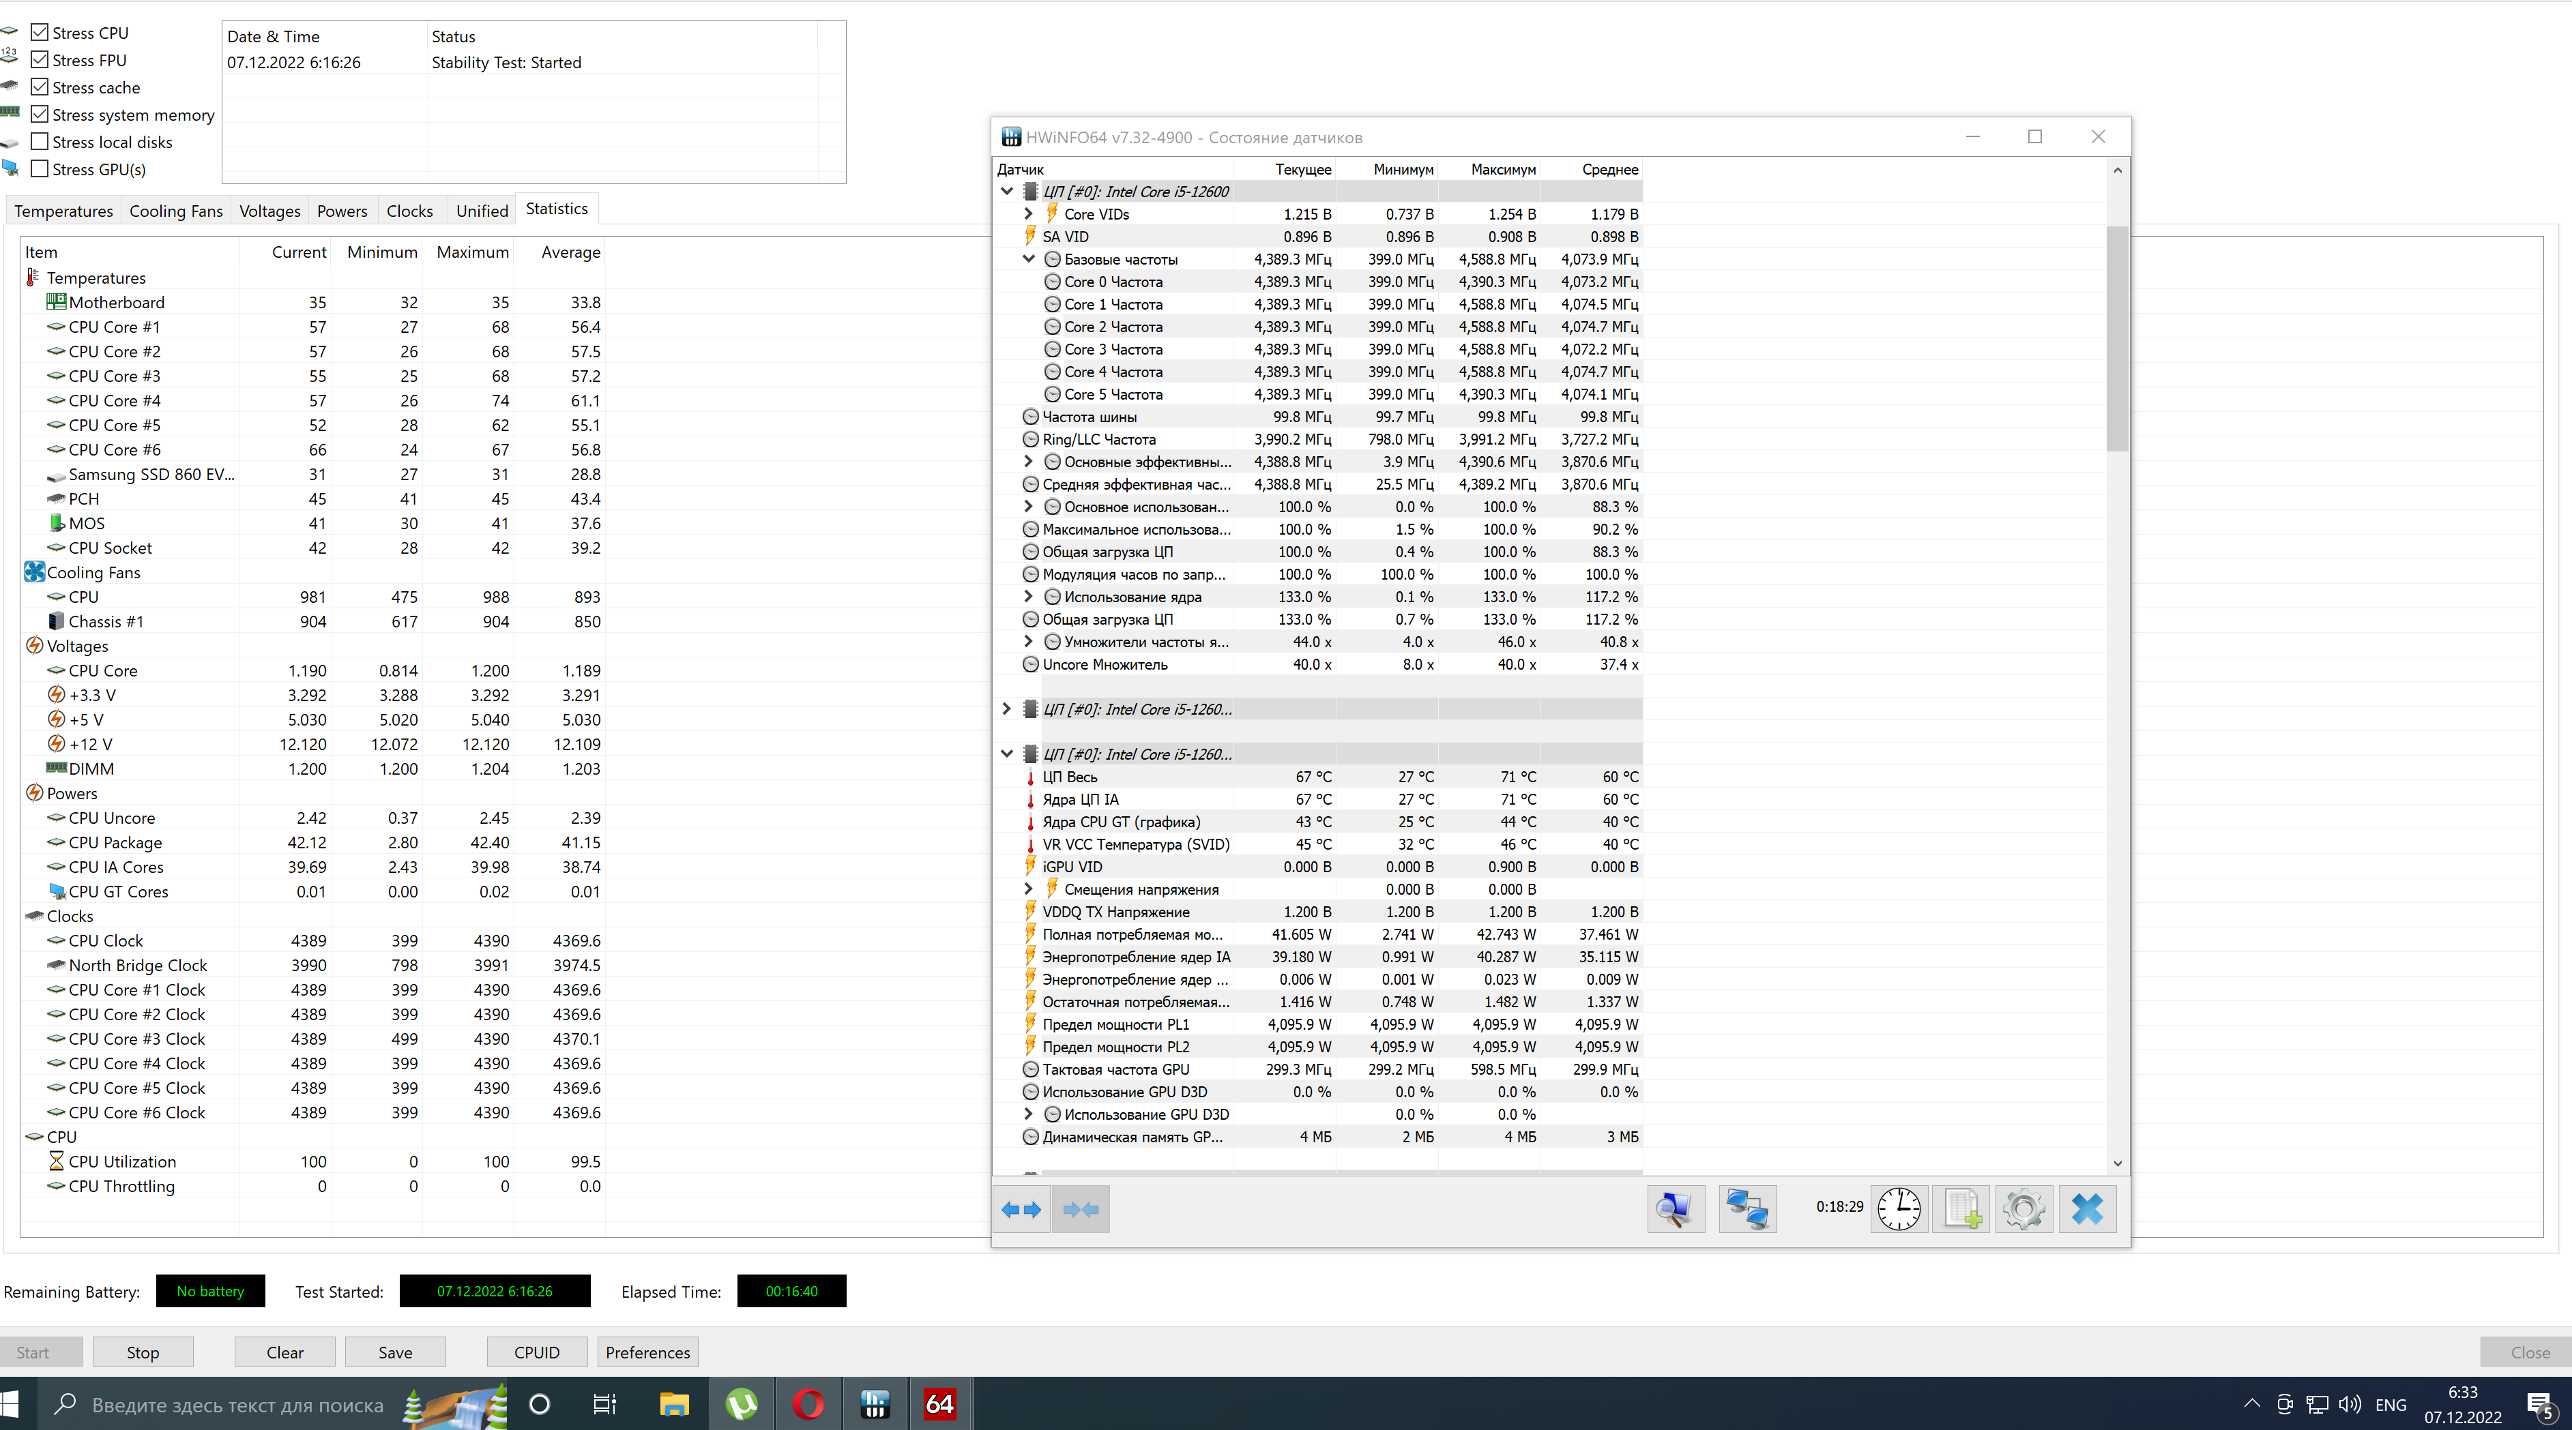Expand the Использование ядра sensor row

click(x=1028, y=597)
